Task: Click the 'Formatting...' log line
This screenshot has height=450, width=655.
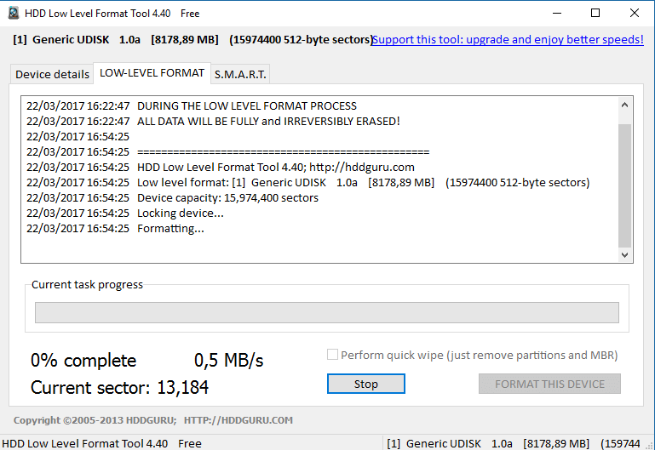Action: click(x=115, y=229)
